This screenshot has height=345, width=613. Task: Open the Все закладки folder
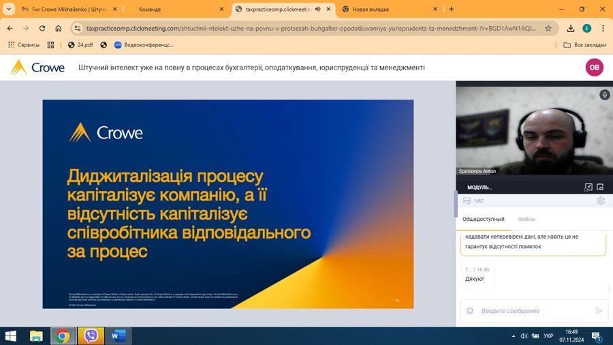pos(584,45)
